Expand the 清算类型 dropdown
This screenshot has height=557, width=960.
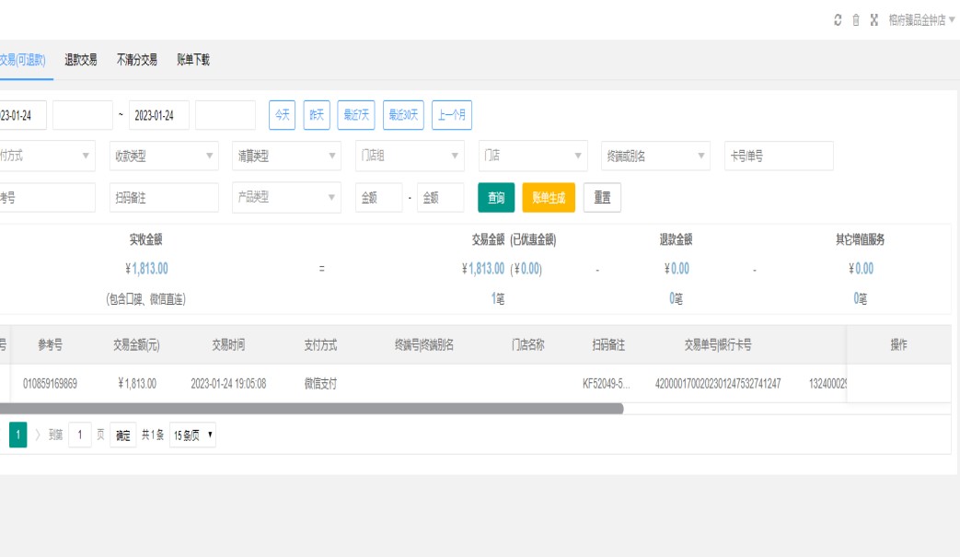click(x=287, y=157)
